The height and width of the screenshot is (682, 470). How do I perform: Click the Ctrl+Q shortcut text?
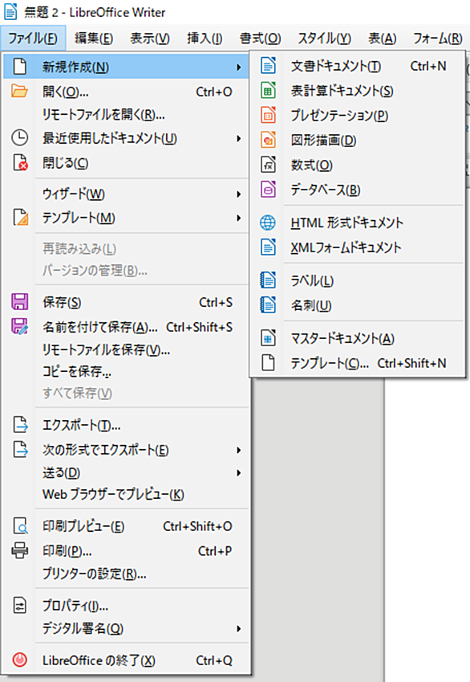coord(214,660)
